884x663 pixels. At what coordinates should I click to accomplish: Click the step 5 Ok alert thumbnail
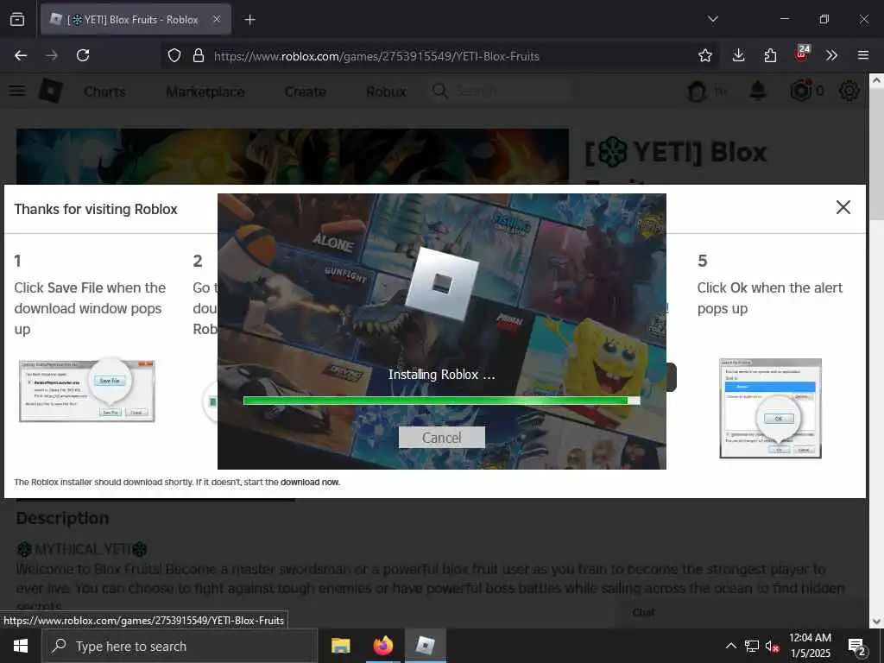pyautogui.click(x=770, y=408)
